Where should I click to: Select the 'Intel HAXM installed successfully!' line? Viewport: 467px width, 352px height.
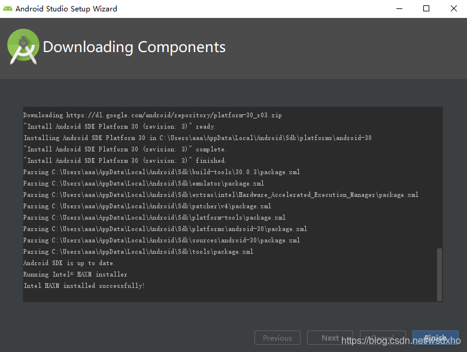click(84, 286)
